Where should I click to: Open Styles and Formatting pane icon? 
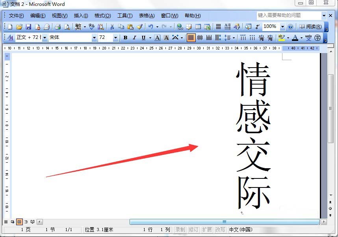pyautogui.click(x=10, y=38)
